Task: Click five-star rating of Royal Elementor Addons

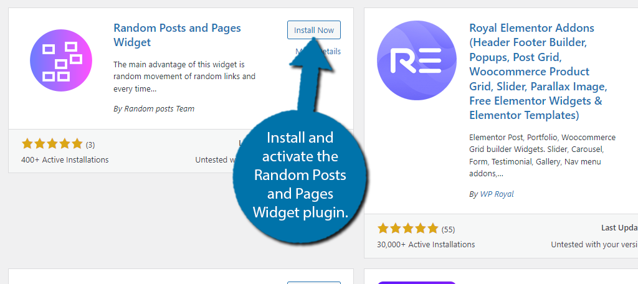Action: pyautogui.click(x=408, y=229)
